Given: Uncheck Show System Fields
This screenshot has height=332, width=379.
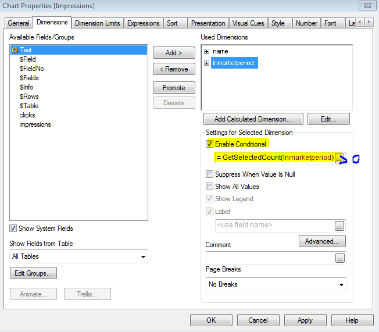Looking at the screenshot, I should tap(13, 229).
